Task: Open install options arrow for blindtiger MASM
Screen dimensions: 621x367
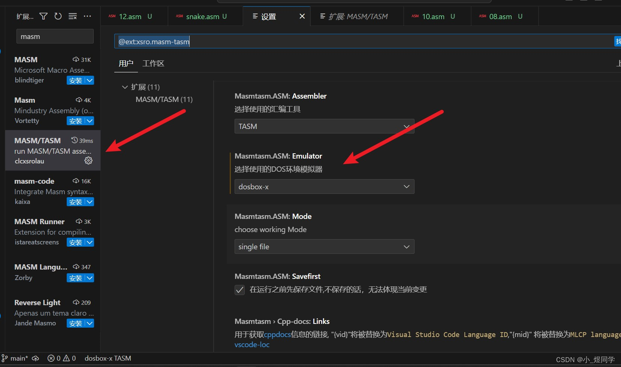Action: point(90,80)
